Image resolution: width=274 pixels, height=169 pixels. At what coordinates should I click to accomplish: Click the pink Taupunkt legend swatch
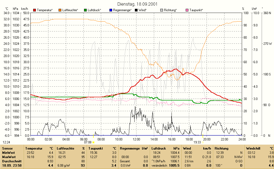tap(187, 10)
